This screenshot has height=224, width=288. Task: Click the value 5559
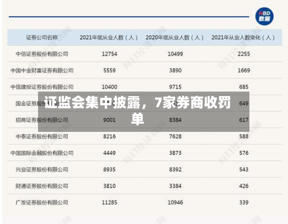click(x=109, y=70)
